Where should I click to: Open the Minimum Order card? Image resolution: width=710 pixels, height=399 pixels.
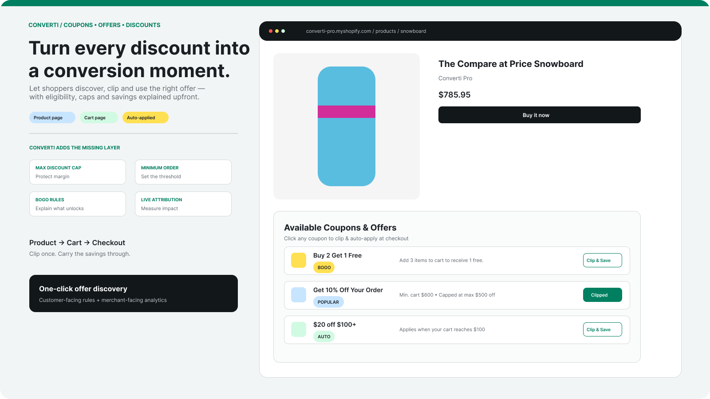point(183,172)
